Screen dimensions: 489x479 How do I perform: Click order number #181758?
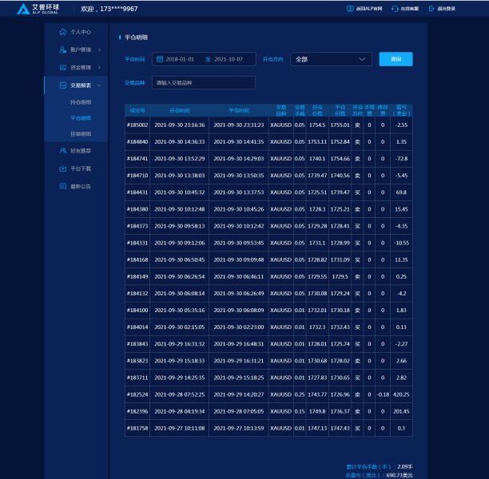[137, 428]
